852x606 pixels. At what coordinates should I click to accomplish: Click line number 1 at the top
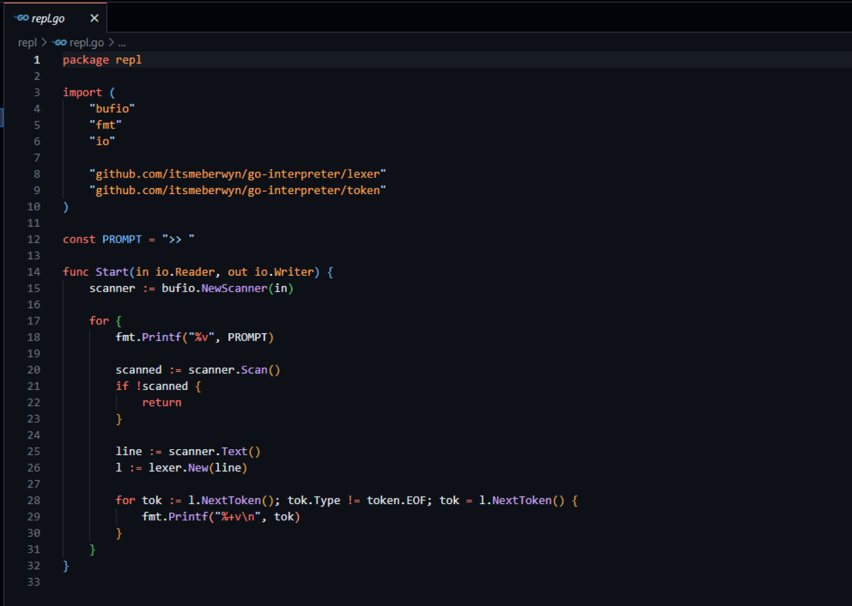point(37,60)
